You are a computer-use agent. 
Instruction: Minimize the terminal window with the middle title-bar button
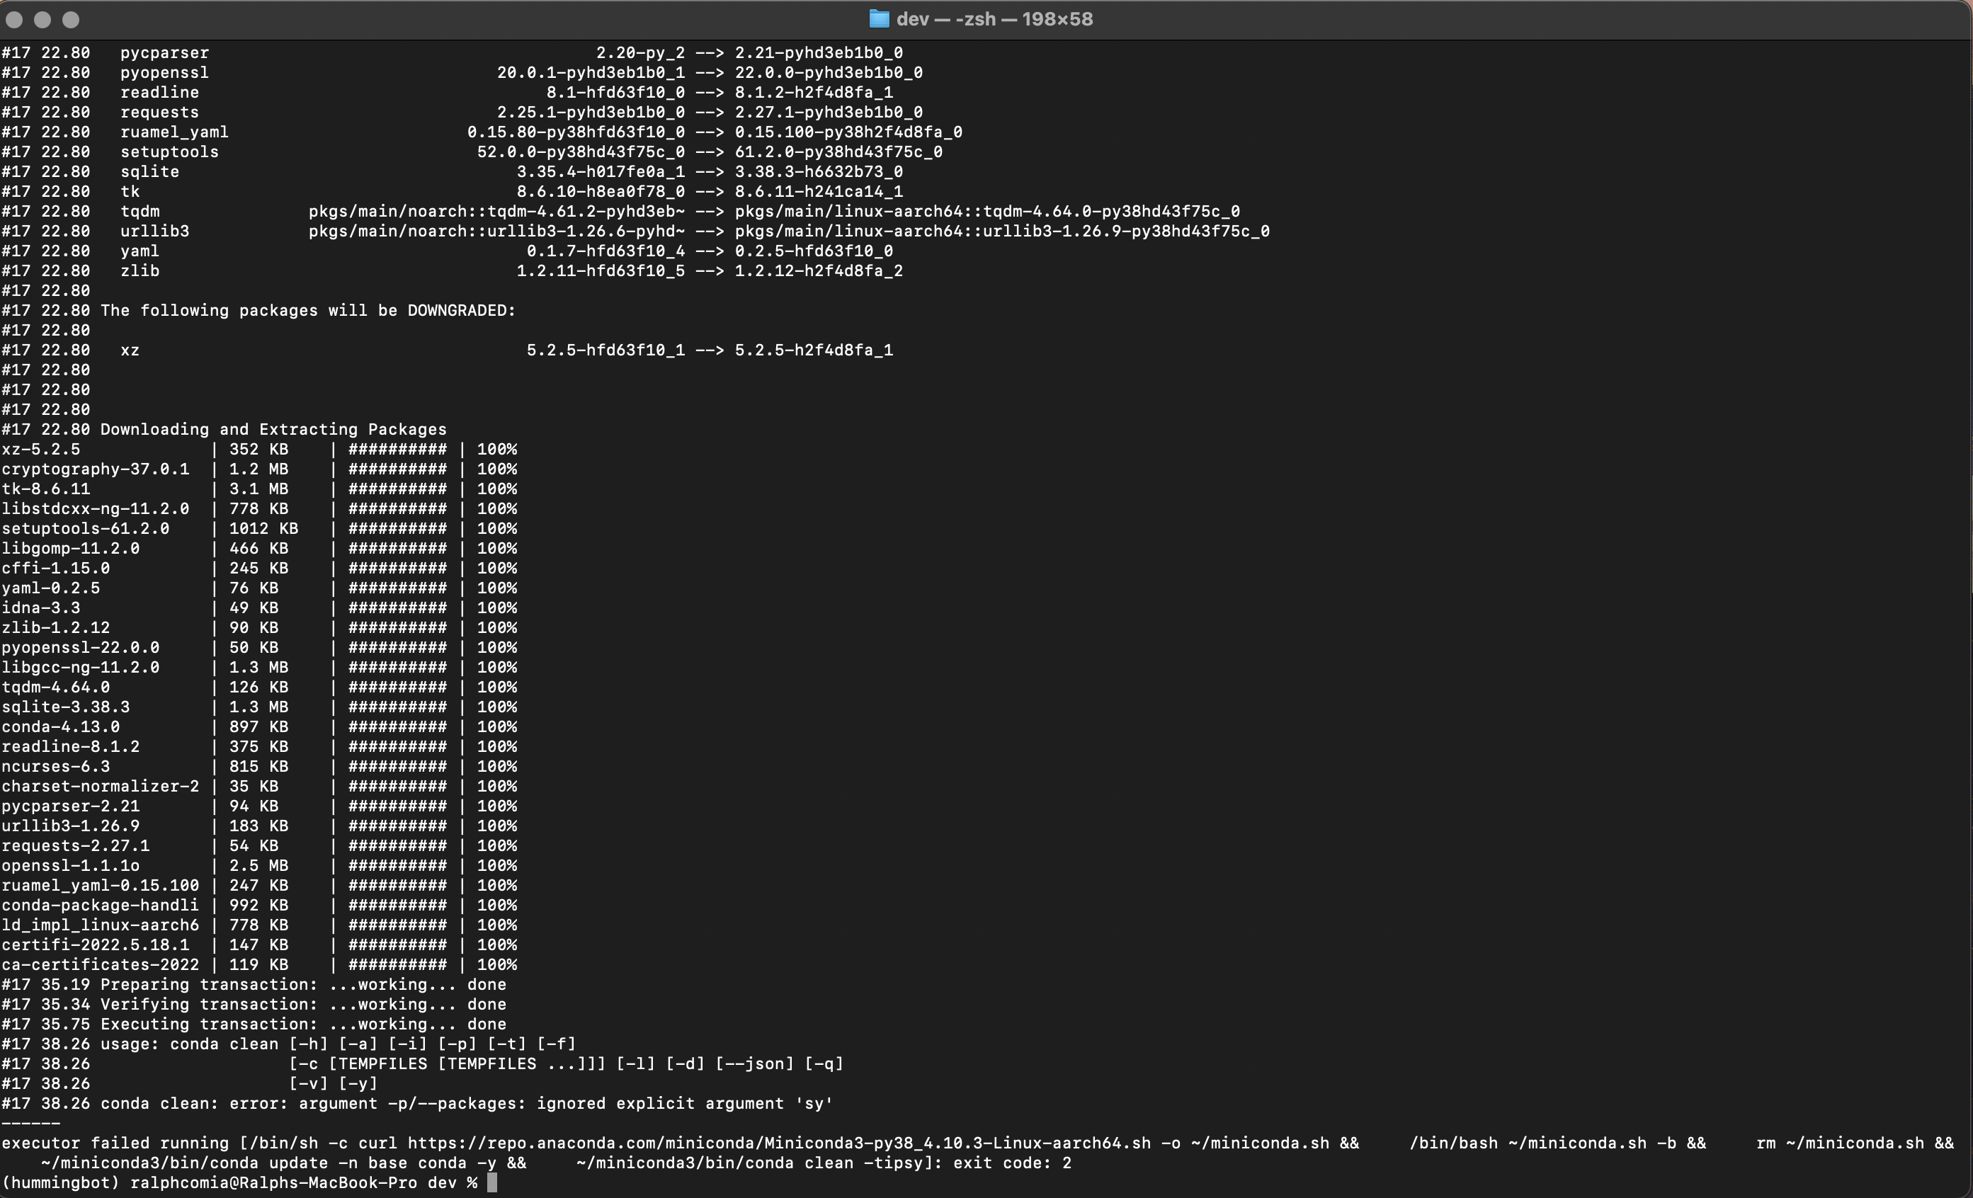[42, 19]
